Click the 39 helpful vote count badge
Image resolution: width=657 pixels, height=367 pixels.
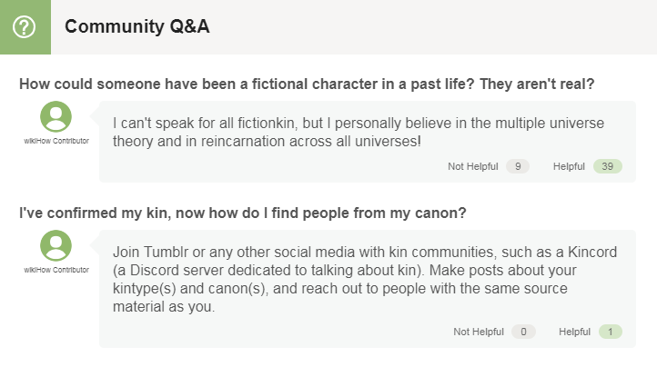click(x=608, y=166)
